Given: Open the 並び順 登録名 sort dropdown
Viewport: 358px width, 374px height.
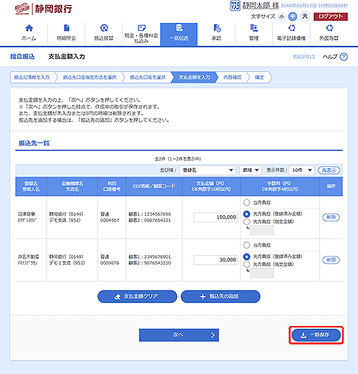Looking at the screenshot, I should click(208, 171).
